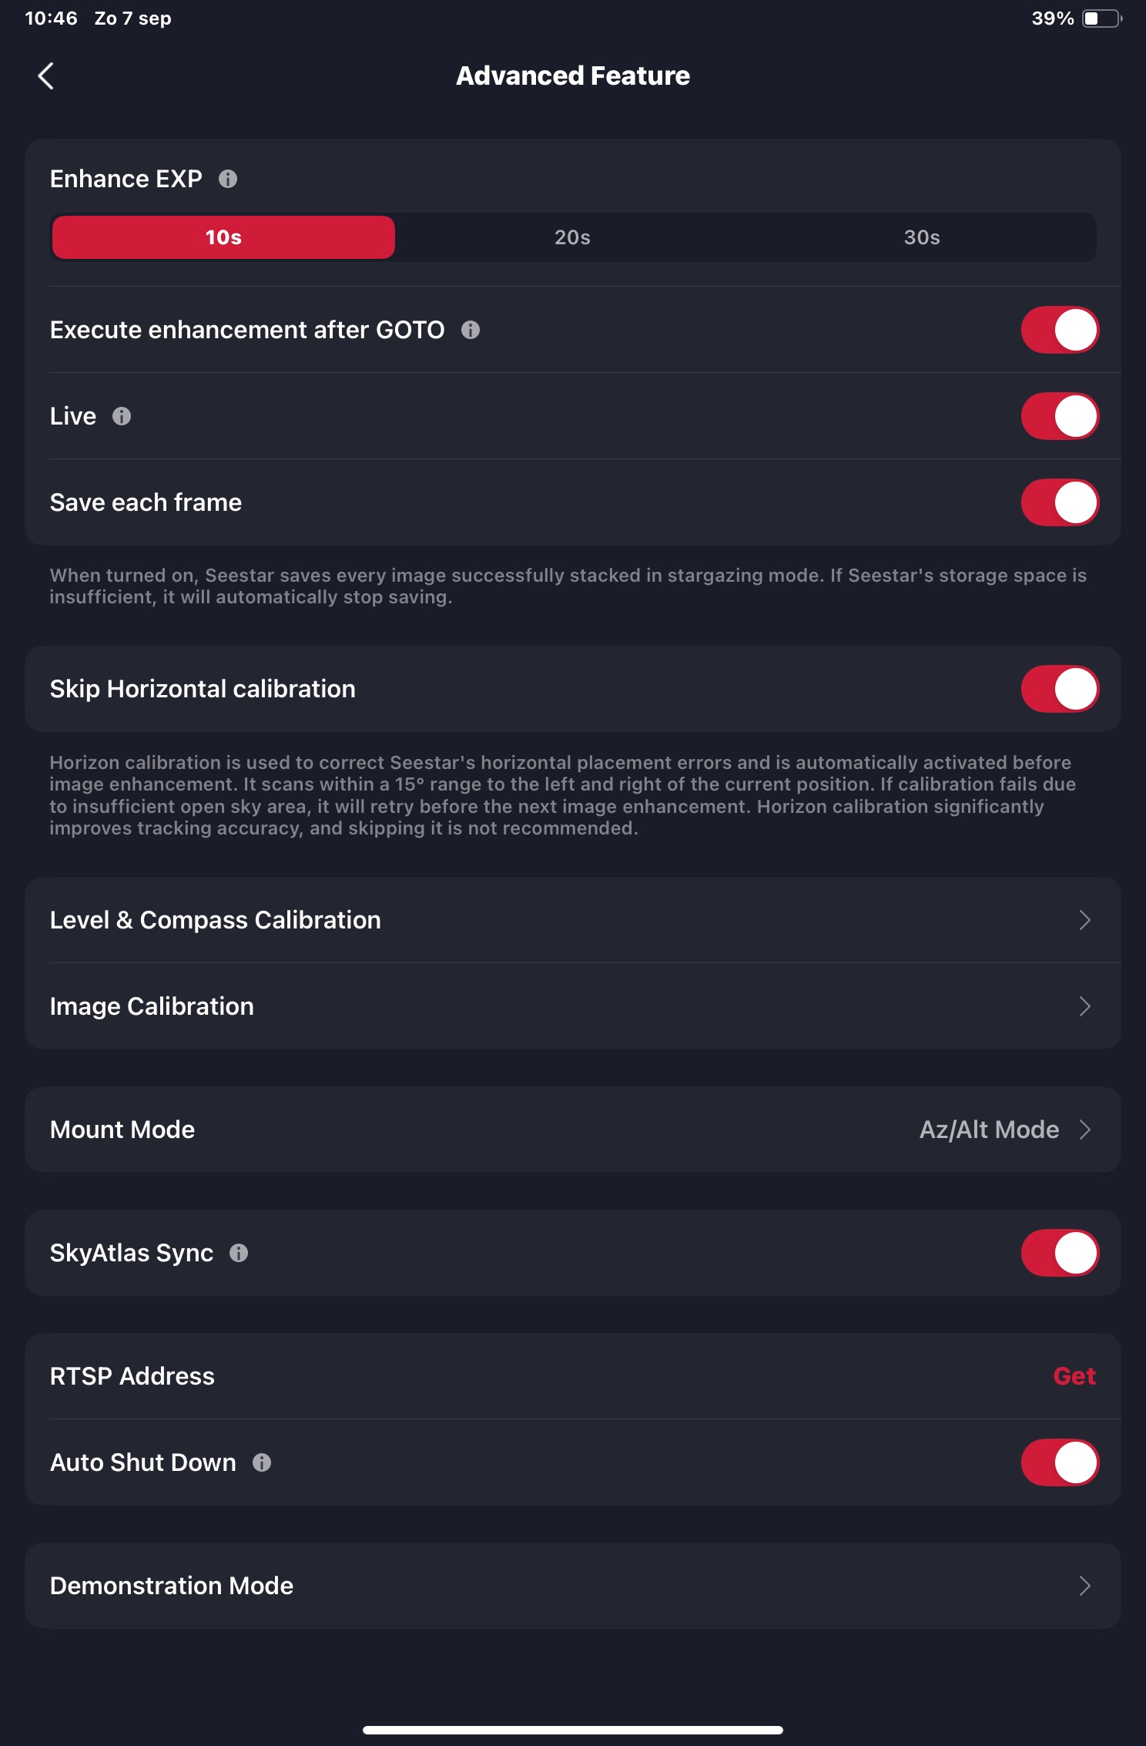
Task: Open Enhance EXP info icon
Action: click(x=228, y=179)
